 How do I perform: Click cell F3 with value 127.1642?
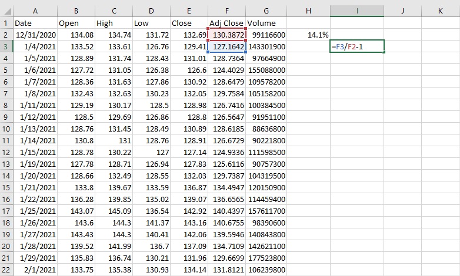(226, 46)
